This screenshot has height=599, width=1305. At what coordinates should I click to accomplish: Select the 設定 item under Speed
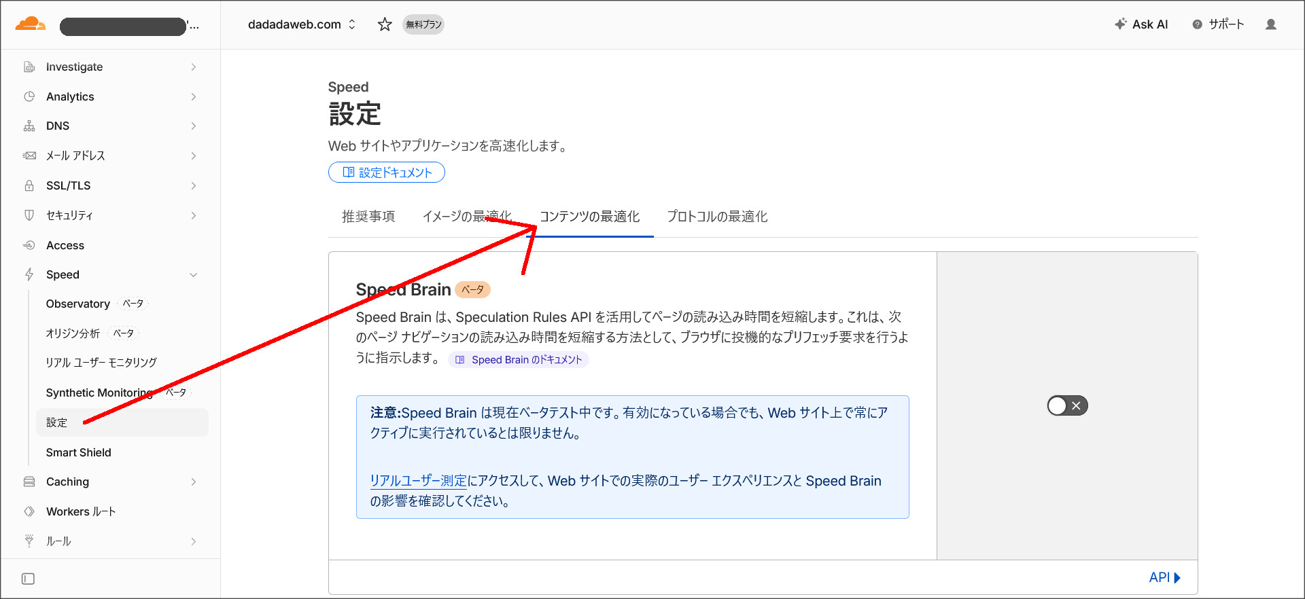click(122, 422)
